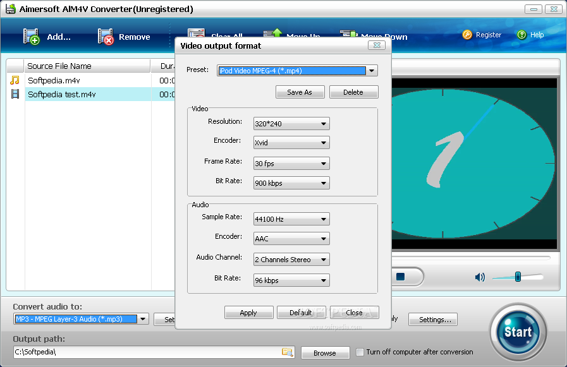Stop playback with the square stop button

(400, 277)
